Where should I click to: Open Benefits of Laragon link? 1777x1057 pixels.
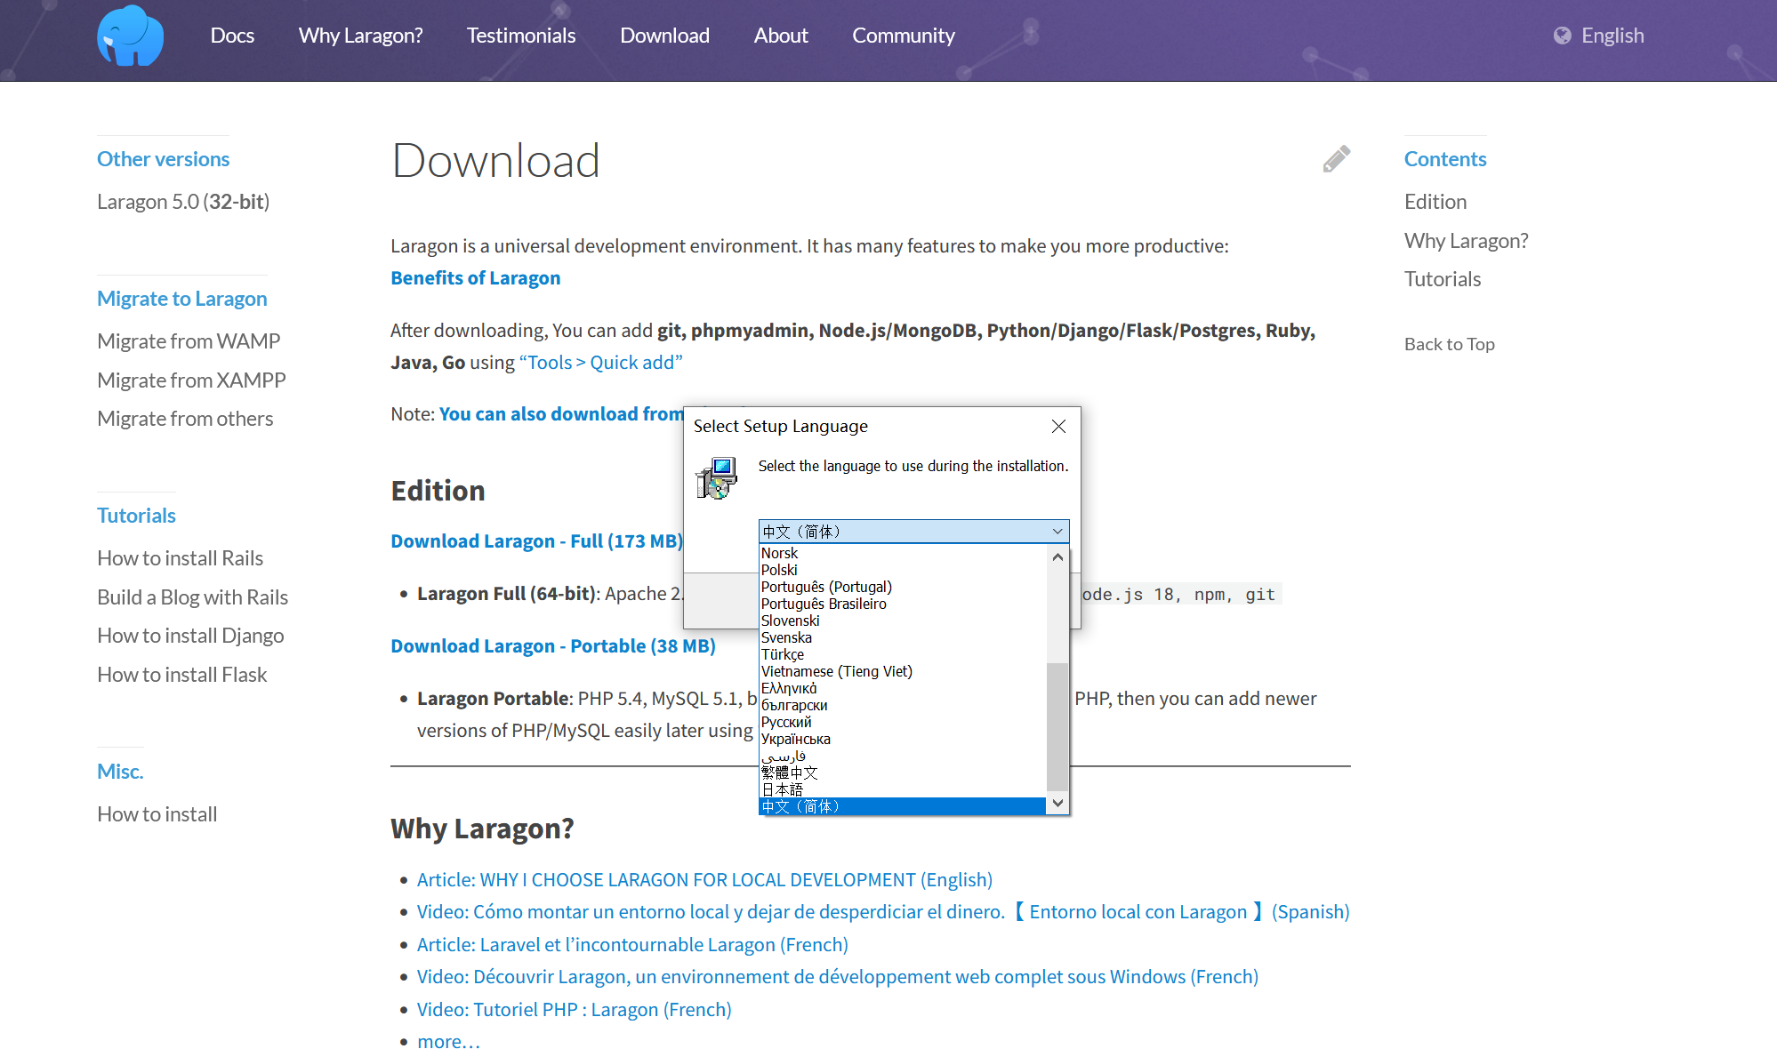coord(476,278)
